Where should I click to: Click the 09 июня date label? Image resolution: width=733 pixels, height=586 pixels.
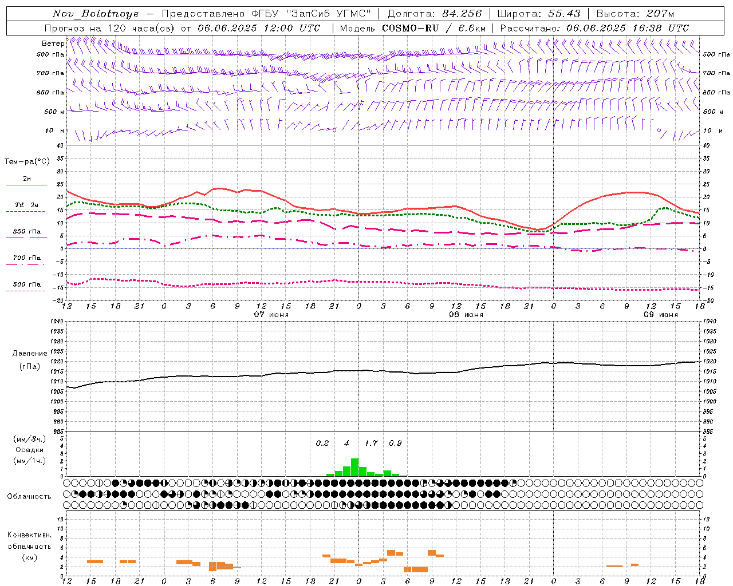(x=661, y=315)
